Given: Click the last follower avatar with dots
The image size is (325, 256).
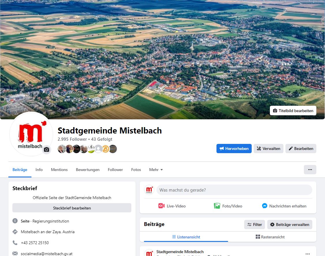Looking at the screenshot, I should pyautogui.click(x=113, y=149).
